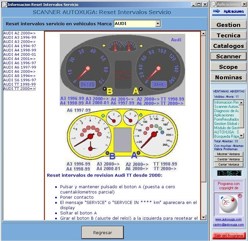Choose AUDI A8 1994=> model
248x241 pixels.
[19, 76]
